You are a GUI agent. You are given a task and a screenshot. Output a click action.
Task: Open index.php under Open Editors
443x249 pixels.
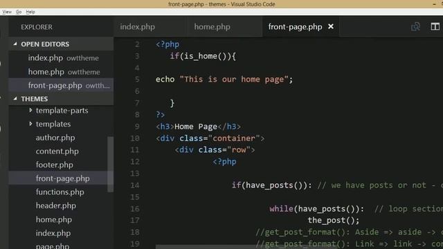tap(61, 58)
